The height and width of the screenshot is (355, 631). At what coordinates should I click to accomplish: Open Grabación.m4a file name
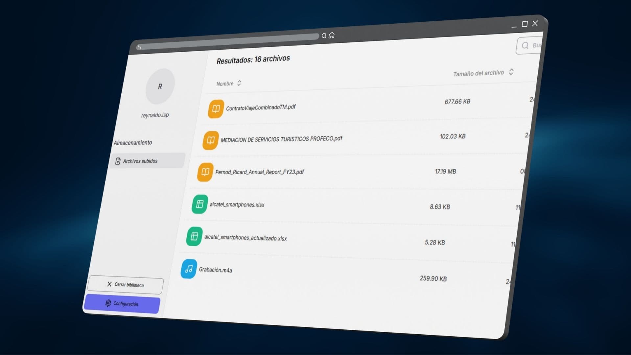pyautogui.click(x=215, y=270)
